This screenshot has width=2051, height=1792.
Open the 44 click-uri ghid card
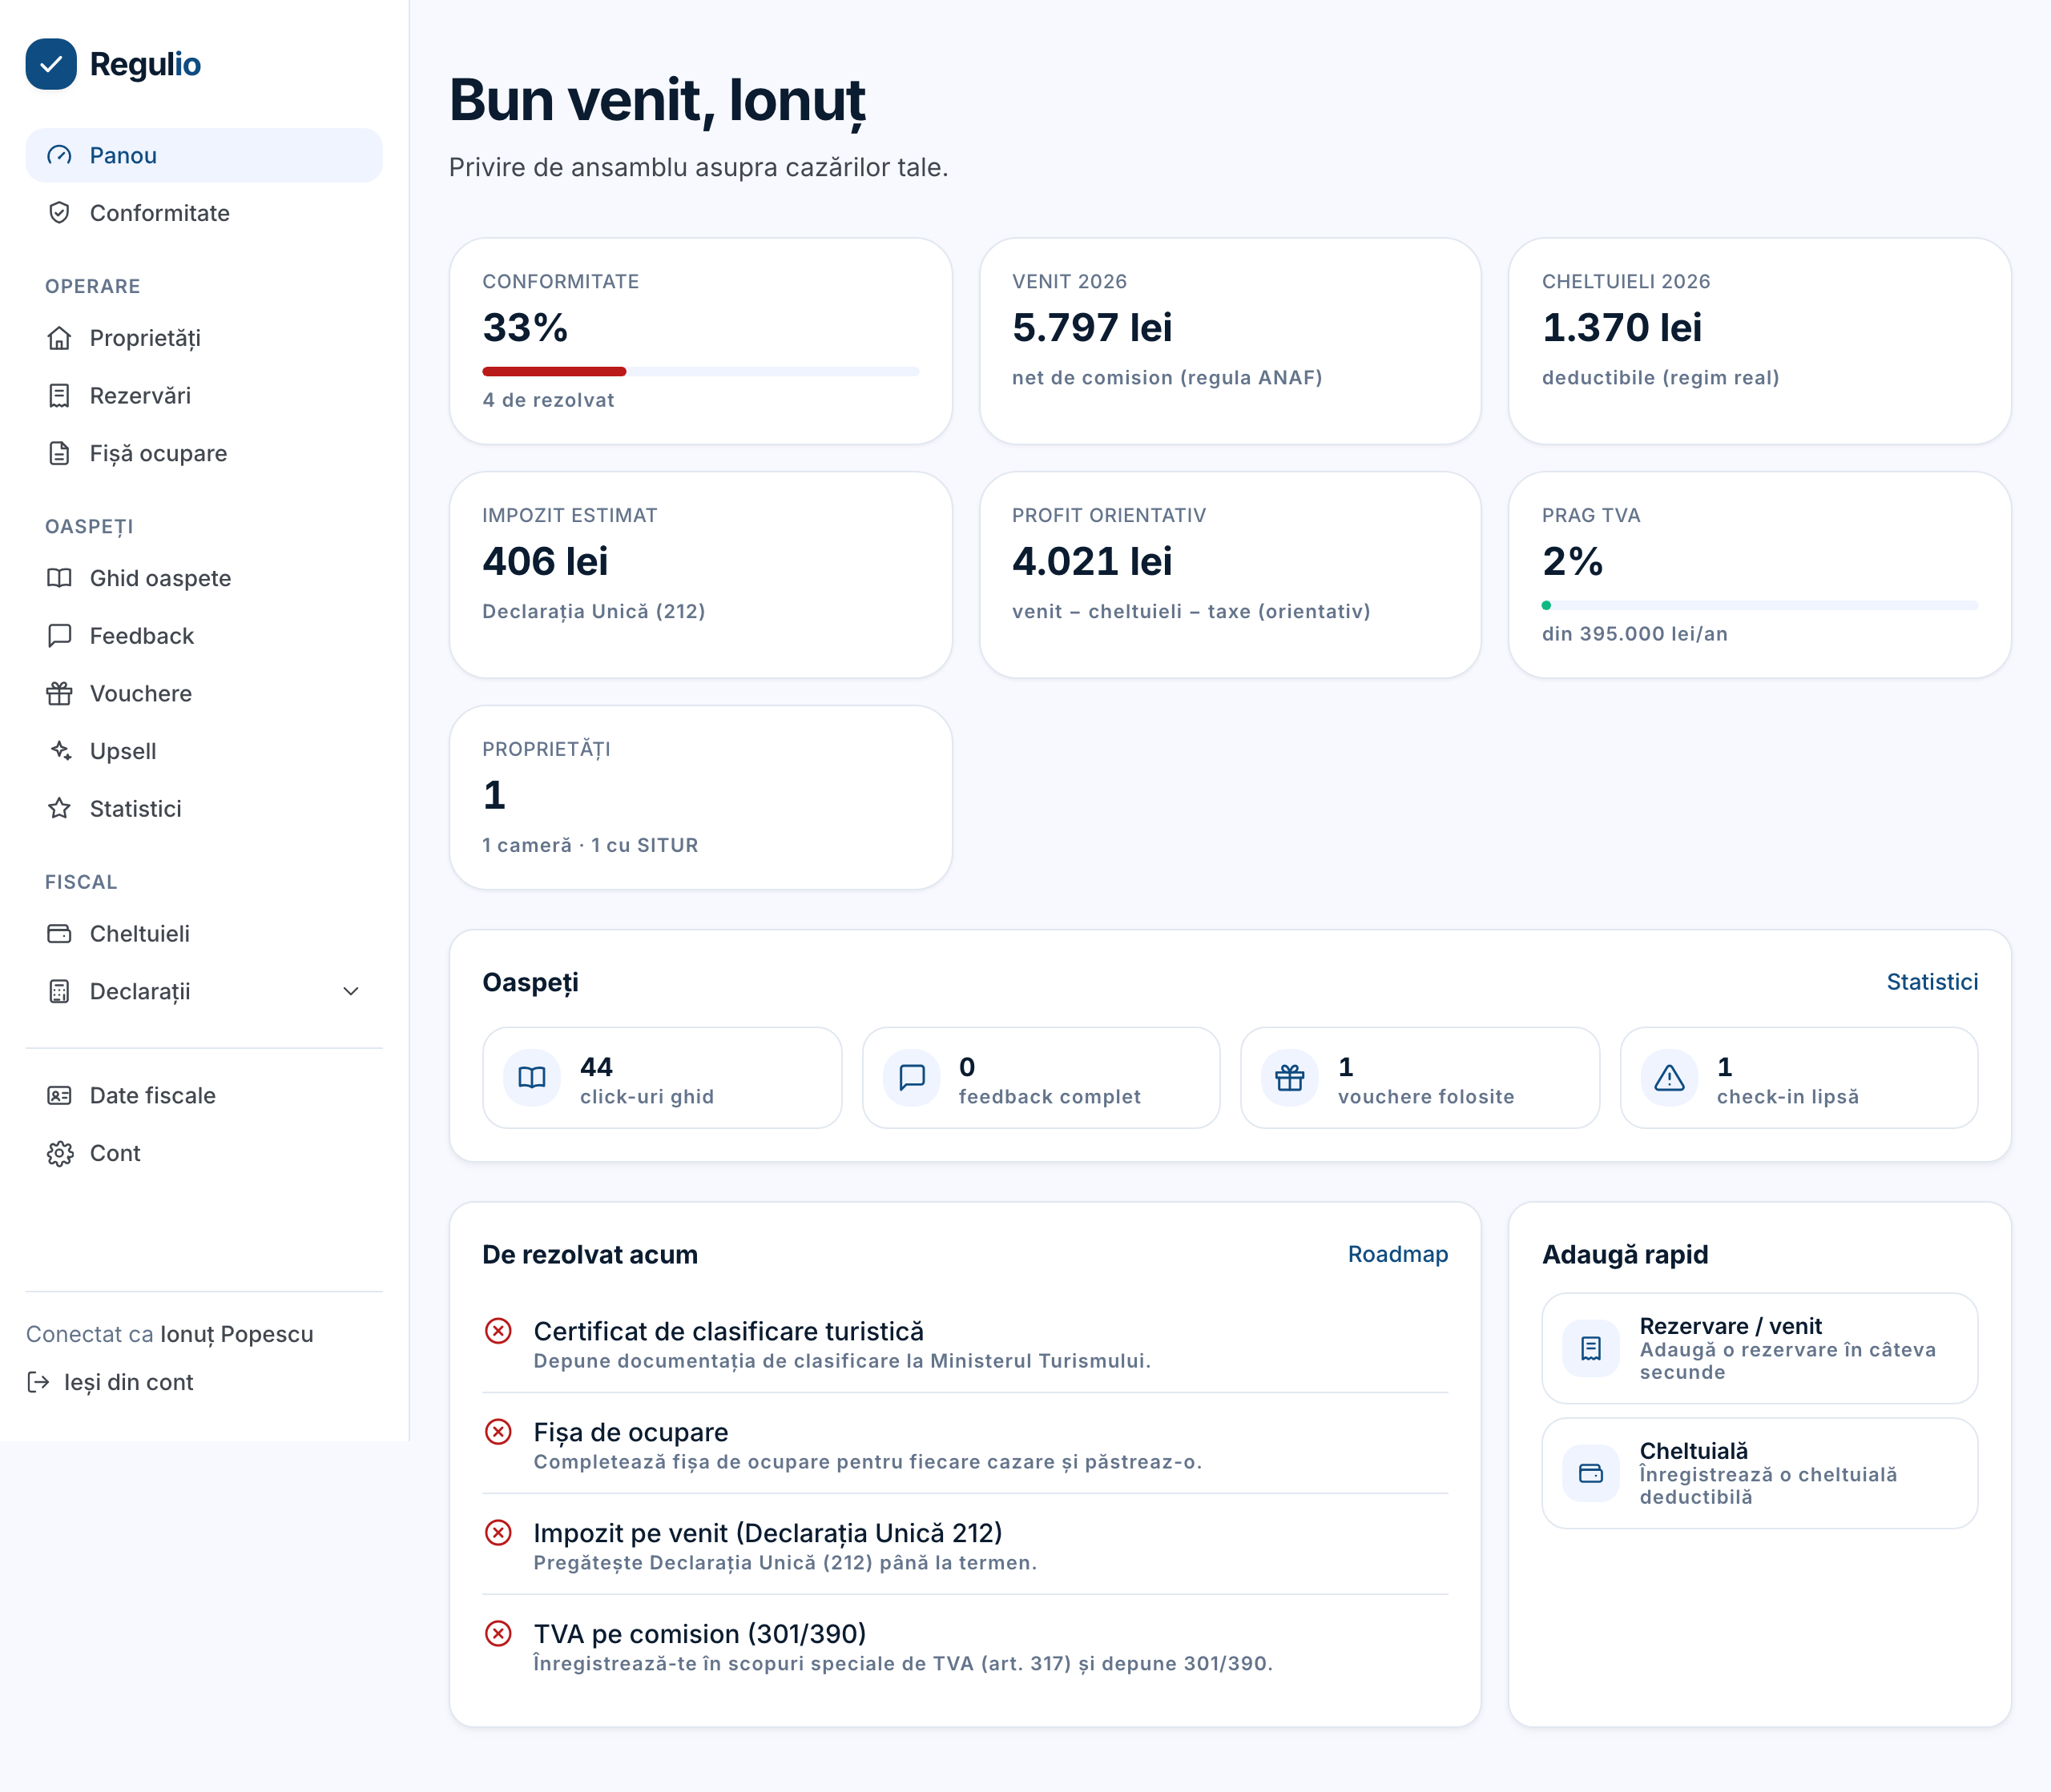coord(661,1078)
